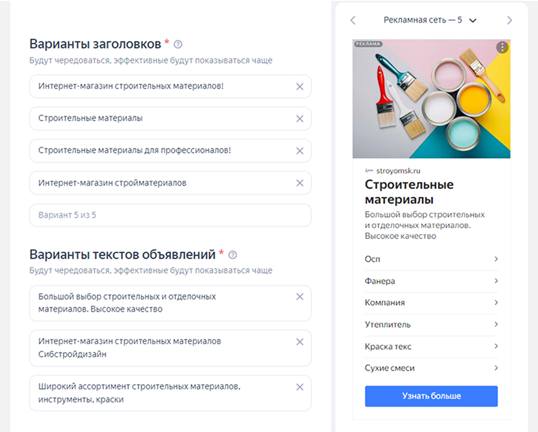Click the "Вариант 5 из 5" input field
Viewport: 538px width, 432px height.
coord(170,215)
